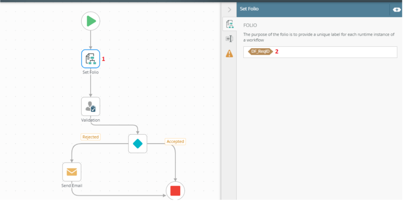
Task: Click the Send Email step label text
Action: pyautogui.click(x=72, y=186)
